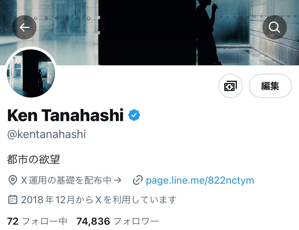The height and width of the screenshot is (230, 299).
Task: Tap the blue verified badge
Action: pos(134,115)
